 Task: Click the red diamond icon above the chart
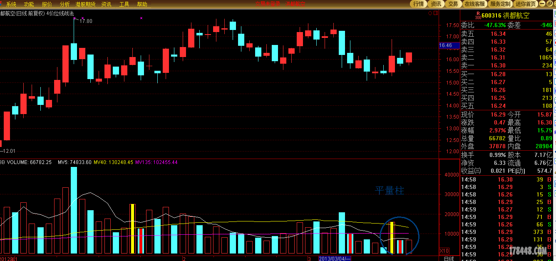click(430, 13)
